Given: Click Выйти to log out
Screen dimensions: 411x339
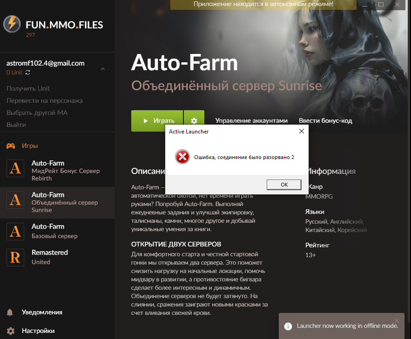Looking at the screenshot, I should [16, 125].
